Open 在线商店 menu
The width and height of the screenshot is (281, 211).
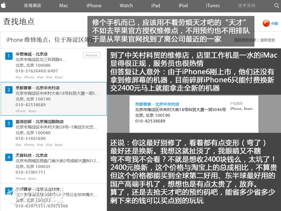32,6
